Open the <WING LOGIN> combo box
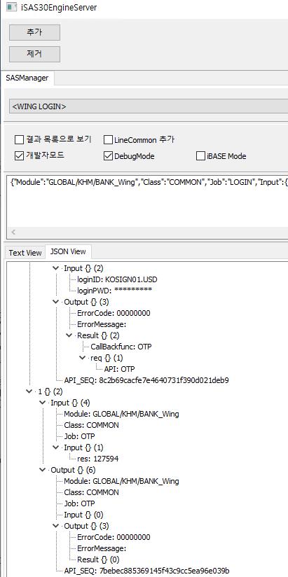Image resolution: width=288 pixels, height=577 pixels. point(149,106)
